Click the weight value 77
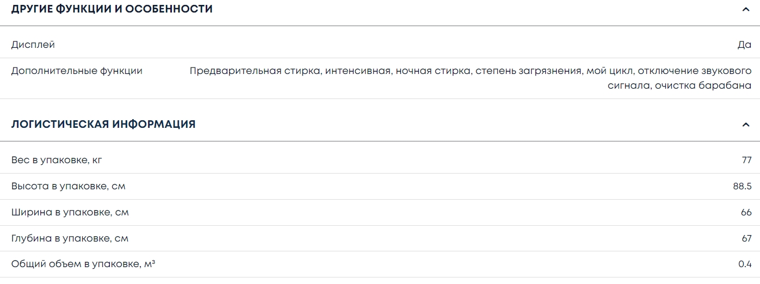 click(x=746, y=160)
